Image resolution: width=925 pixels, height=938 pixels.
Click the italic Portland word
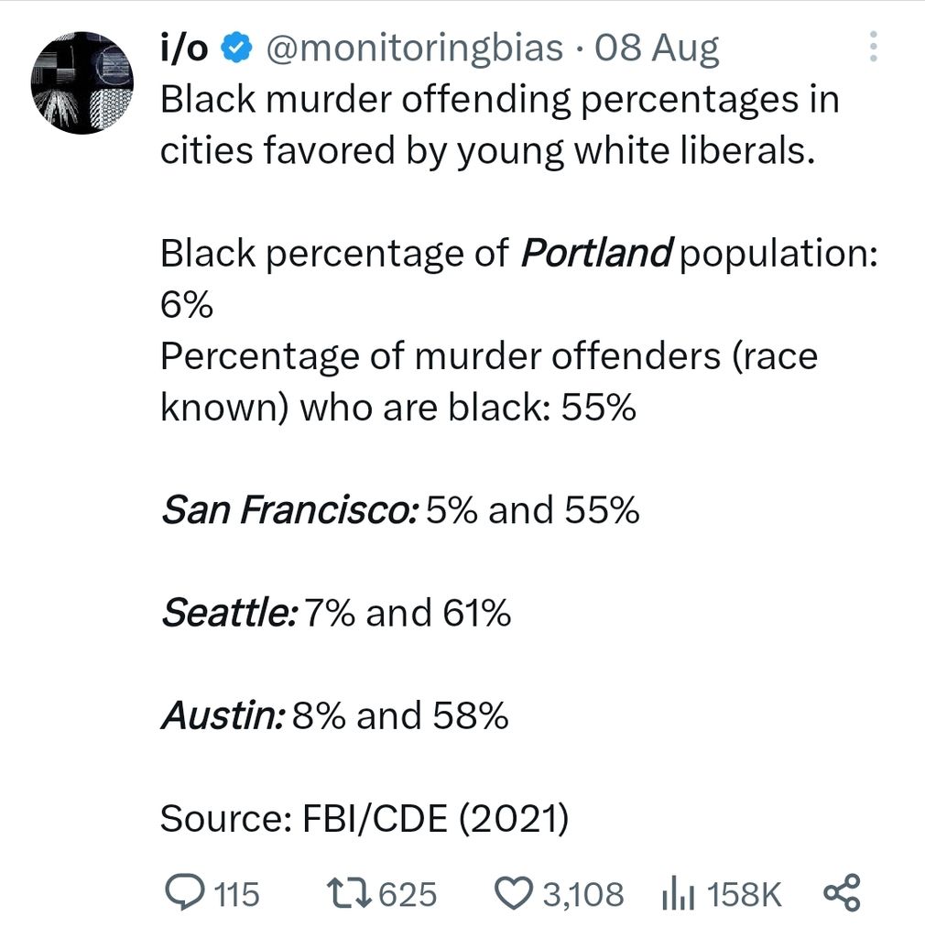click(x=596, y=253)
